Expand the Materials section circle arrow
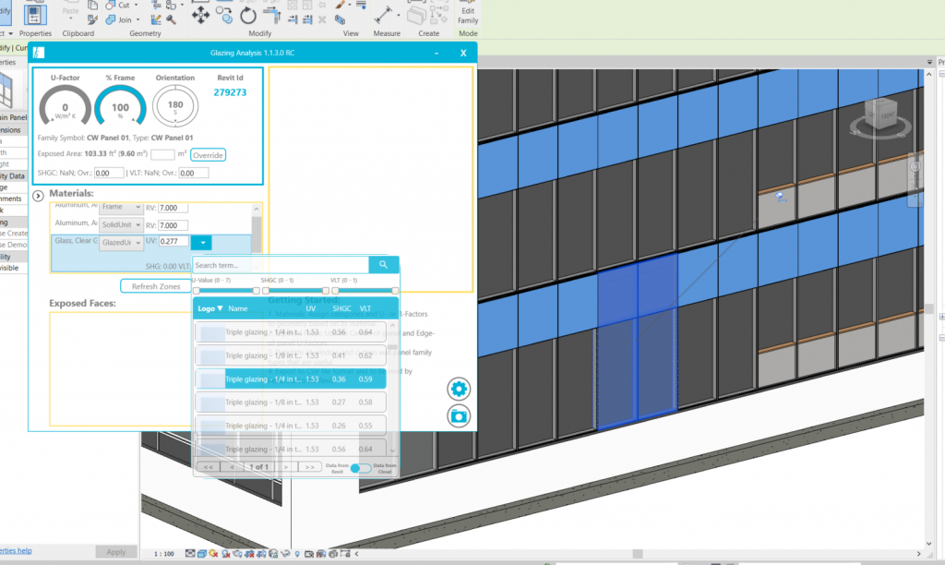Viewport: 945px width, 565px height. (38, 196)
